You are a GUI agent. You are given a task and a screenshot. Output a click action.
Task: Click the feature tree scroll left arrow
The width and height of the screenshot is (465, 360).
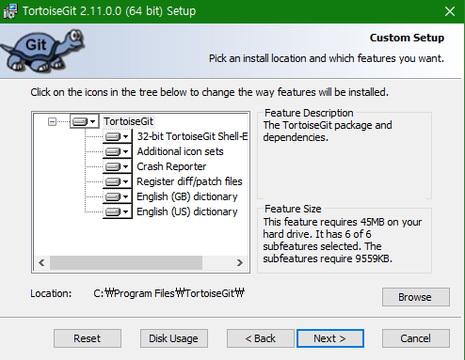(41, 262)
